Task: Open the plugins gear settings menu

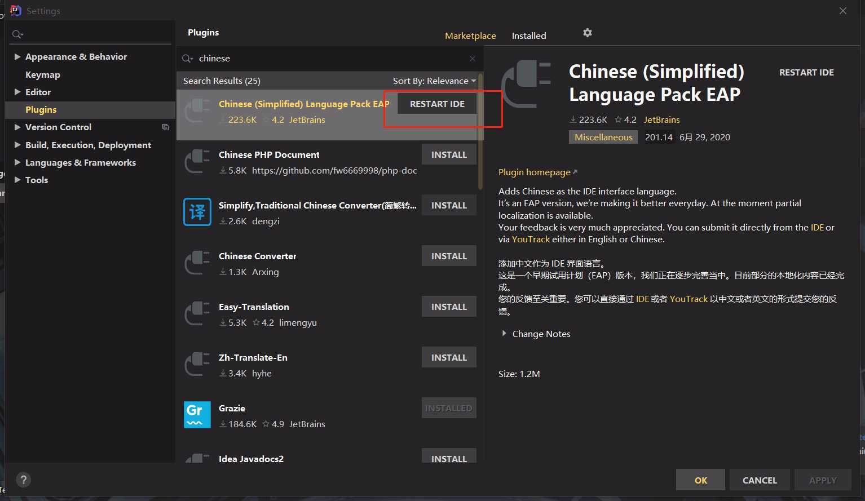Action: tap(588, 33)
